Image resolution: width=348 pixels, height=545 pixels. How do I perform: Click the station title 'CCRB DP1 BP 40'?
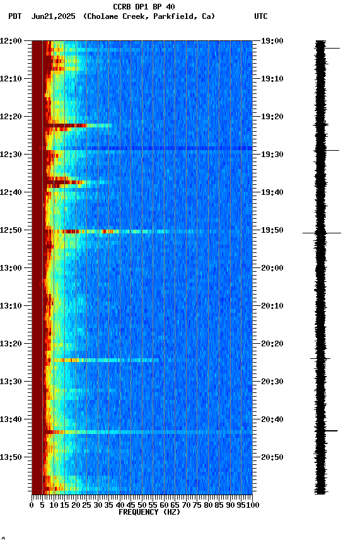144,6
